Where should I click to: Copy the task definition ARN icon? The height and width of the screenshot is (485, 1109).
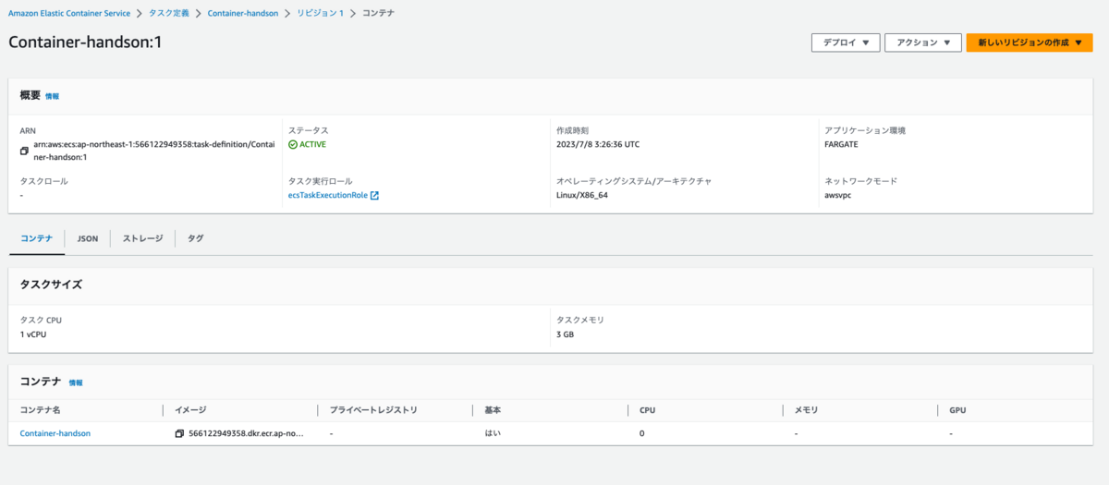[x=25, y=151]
